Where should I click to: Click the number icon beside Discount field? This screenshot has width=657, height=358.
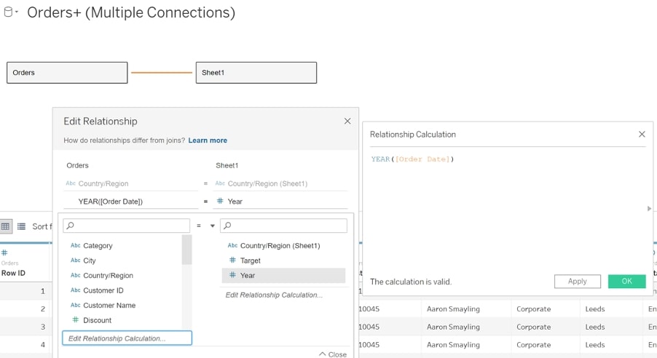pos(76,320)
